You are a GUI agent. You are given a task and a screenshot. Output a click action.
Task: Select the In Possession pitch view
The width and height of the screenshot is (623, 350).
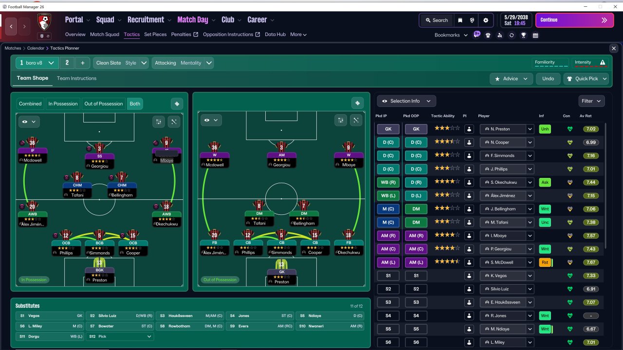tap(63, 104)
